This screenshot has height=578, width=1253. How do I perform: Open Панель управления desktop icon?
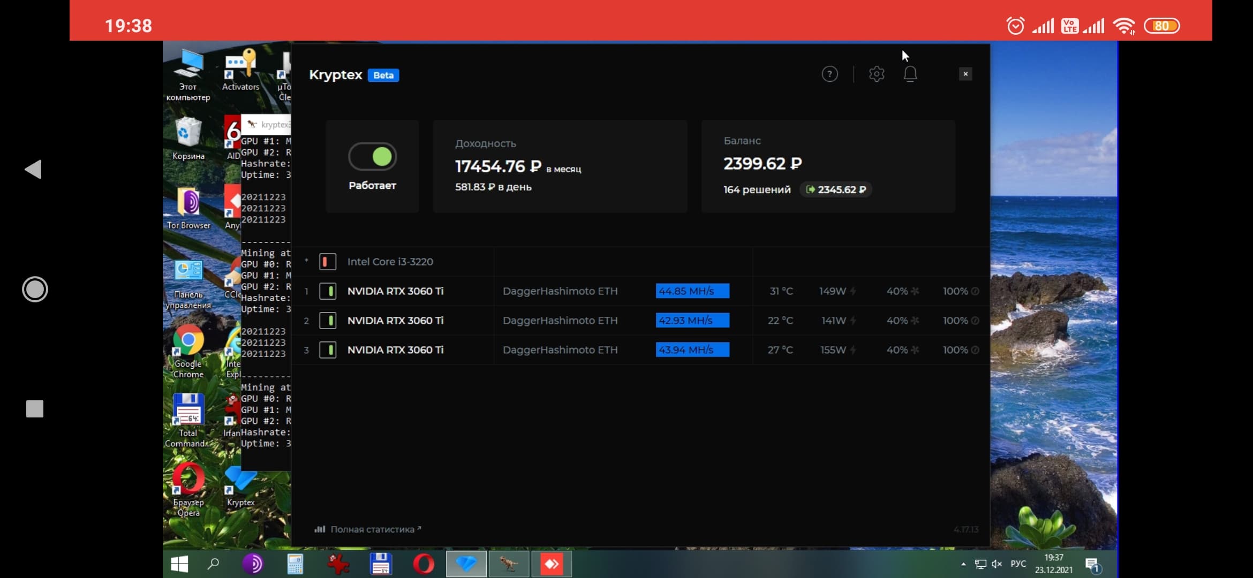[x=188, y=285]
